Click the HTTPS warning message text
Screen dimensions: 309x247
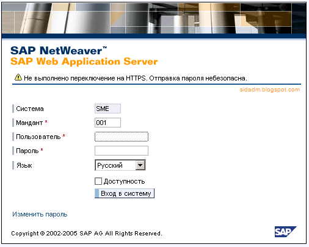pyautogui.click(x=136, y=78)
